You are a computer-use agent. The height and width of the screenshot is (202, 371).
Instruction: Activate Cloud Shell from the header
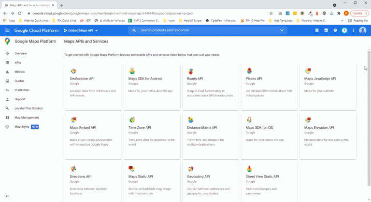(x=326, y=30)
